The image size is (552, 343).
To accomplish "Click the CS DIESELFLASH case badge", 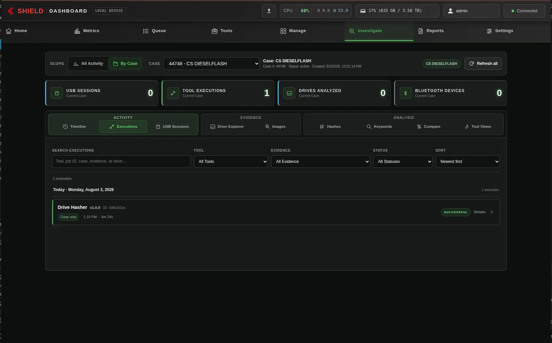I will click(x=441, y=64).
